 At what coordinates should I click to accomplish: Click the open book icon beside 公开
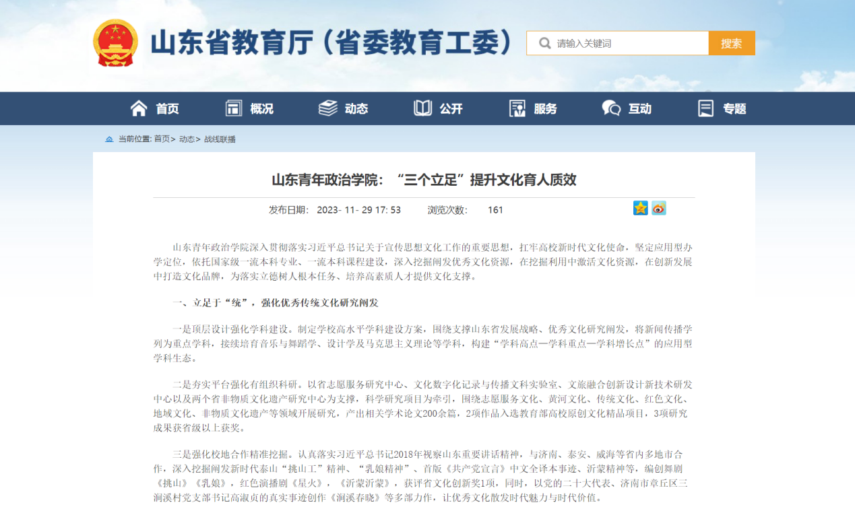(423, 108)
